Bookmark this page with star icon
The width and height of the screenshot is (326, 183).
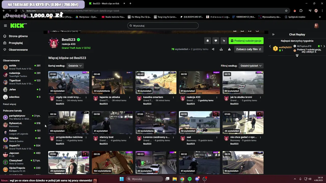click(x=286, y=11)
